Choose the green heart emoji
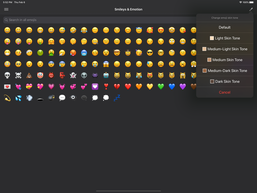 161,86
